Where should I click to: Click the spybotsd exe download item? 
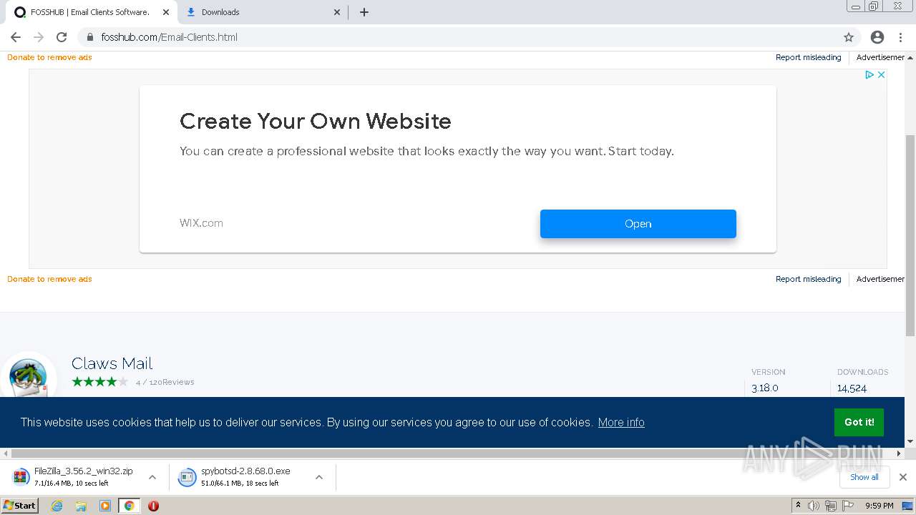(243, 476)
